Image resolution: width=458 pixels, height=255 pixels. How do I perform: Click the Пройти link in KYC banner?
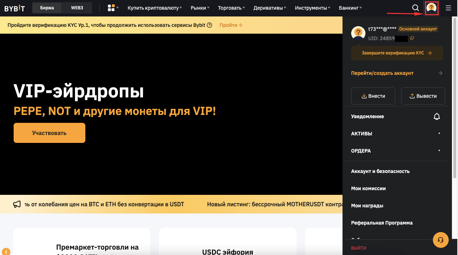click(x=231, y=25)
